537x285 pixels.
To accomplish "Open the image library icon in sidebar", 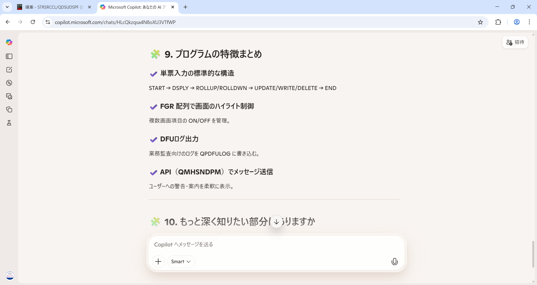I will (9, 96).
